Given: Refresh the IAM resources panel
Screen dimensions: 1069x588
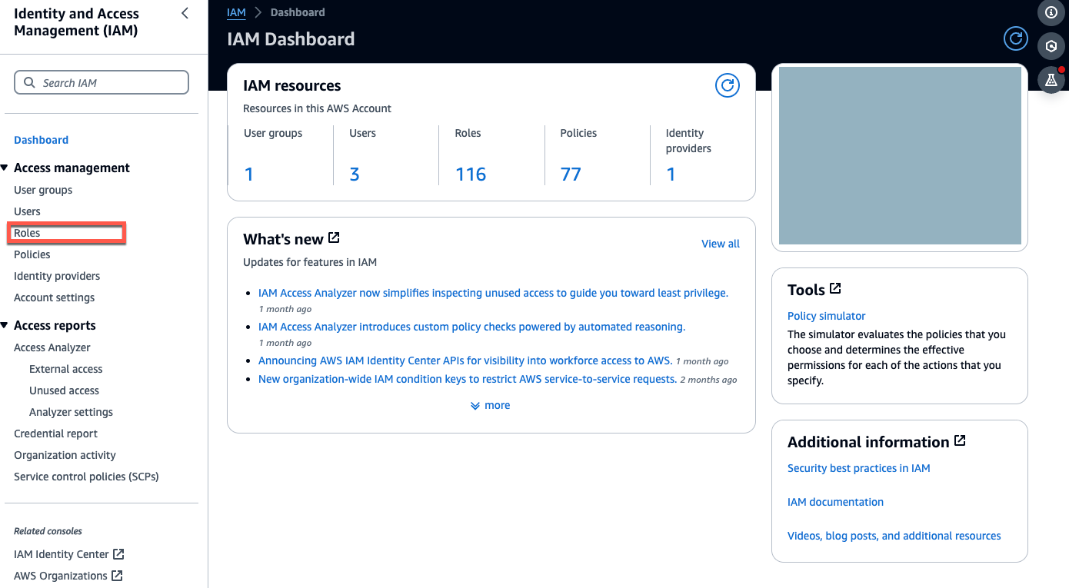Looking at the screenshot, I should [x=728, y=85].
